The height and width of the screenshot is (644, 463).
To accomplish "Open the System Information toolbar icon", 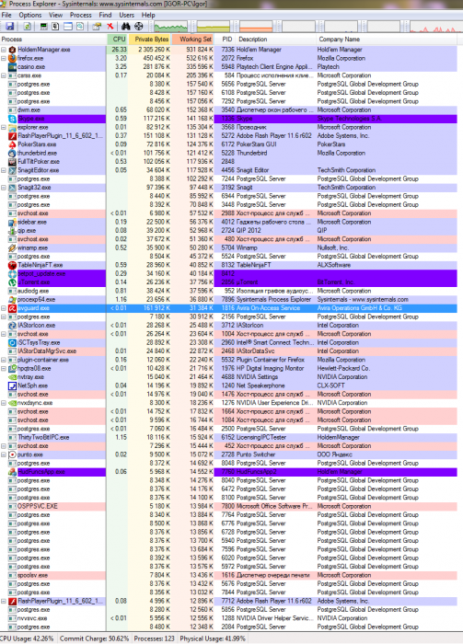I will [x=43, y=27].
